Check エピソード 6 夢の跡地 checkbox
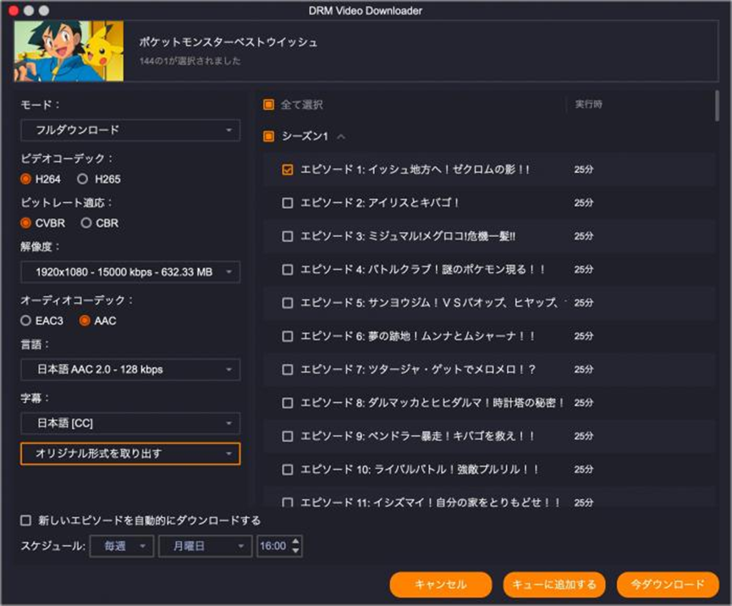This screenshot has height=606, width=732. coord(288,336)
